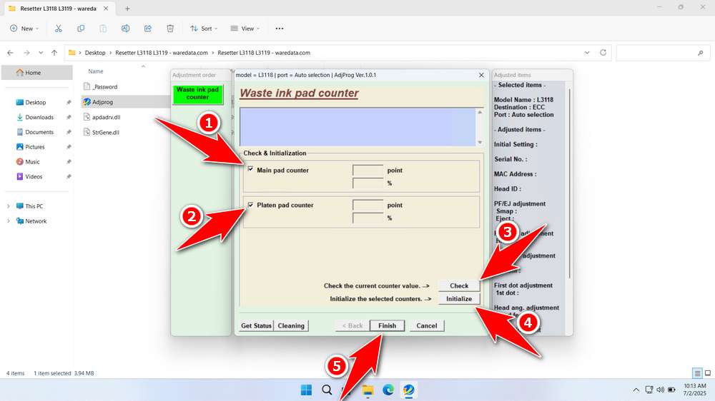Sort by the Name column header
715x401 pixels.
pyautogui.click(x=96, y=71)
